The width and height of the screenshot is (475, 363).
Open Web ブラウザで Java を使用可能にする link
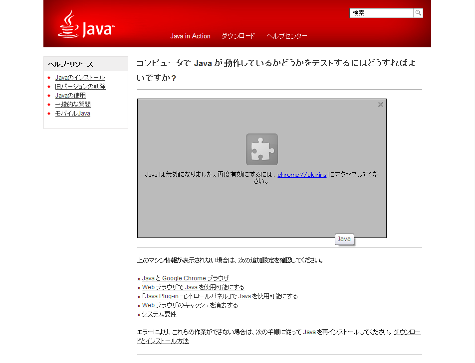tap(193, 287)
